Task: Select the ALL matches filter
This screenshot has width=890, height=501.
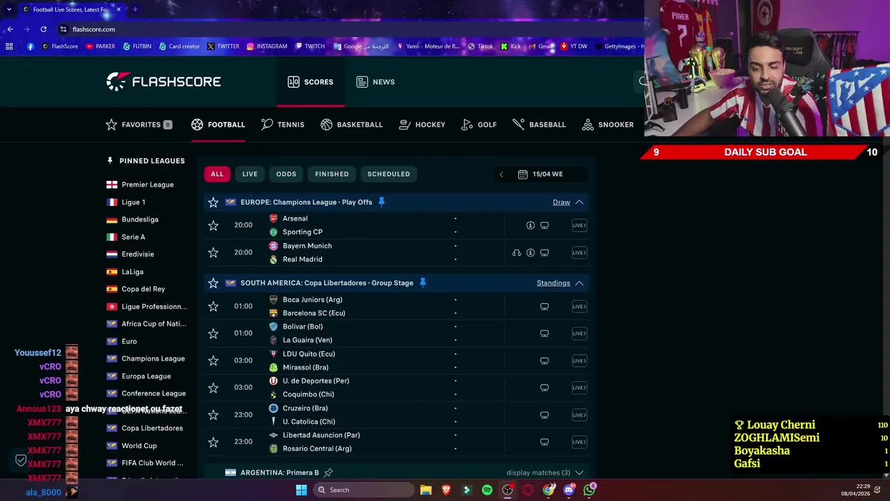Action: [x=217, y=174]
